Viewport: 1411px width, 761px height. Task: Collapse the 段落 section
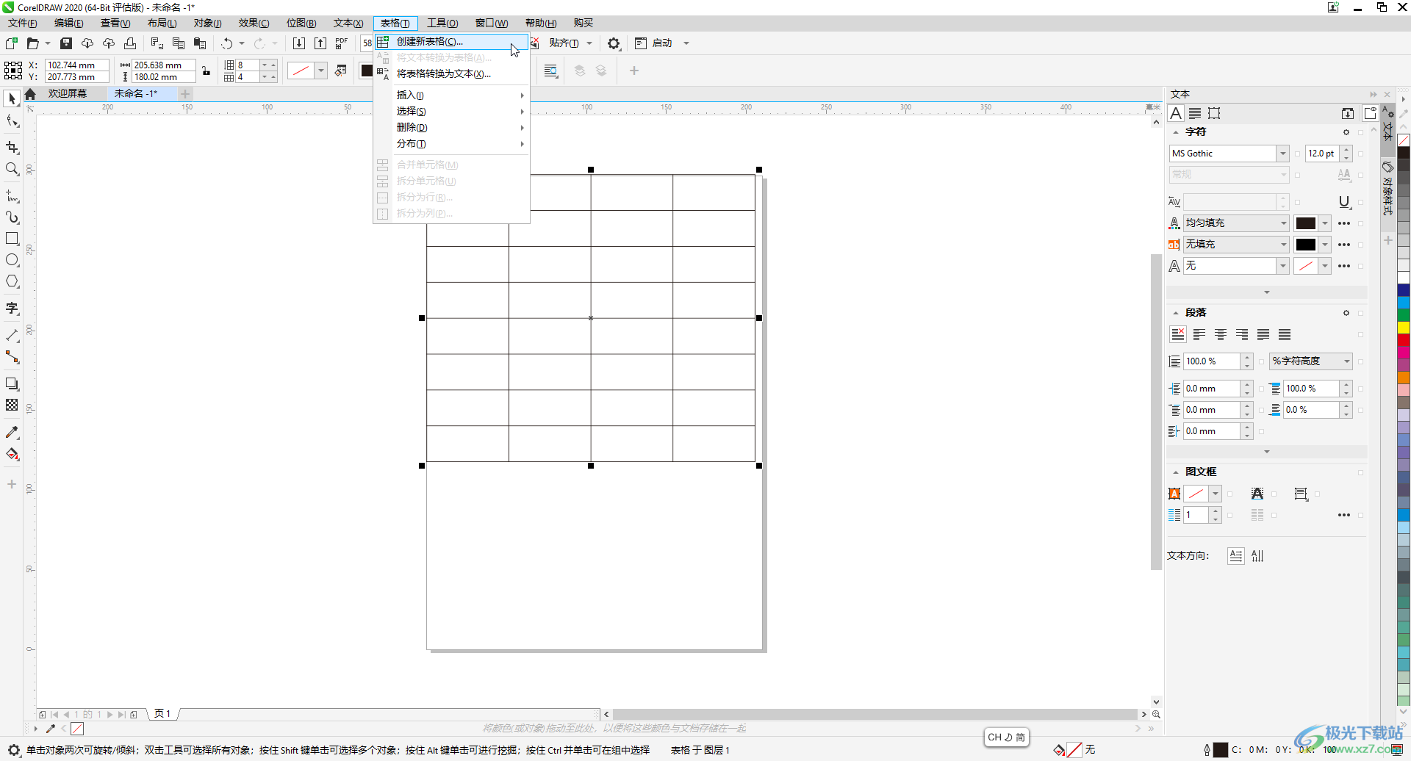[1176, 313]
